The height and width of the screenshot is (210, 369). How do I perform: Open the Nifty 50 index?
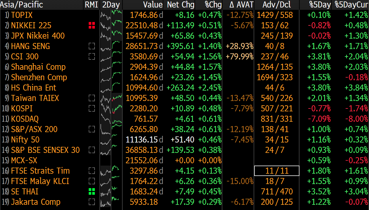[x=25, y=140]
